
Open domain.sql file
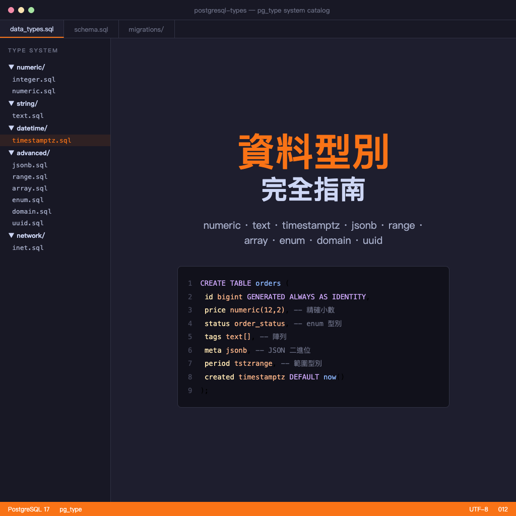click(32, 211)
